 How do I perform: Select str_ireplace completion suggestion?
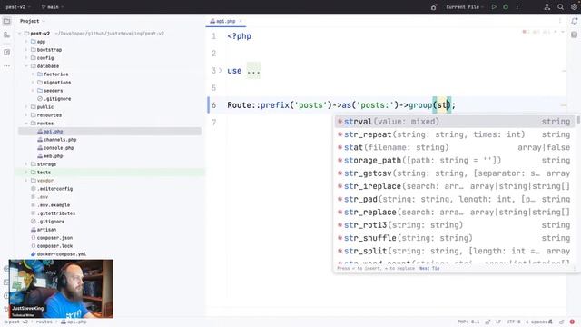[455, 186]
